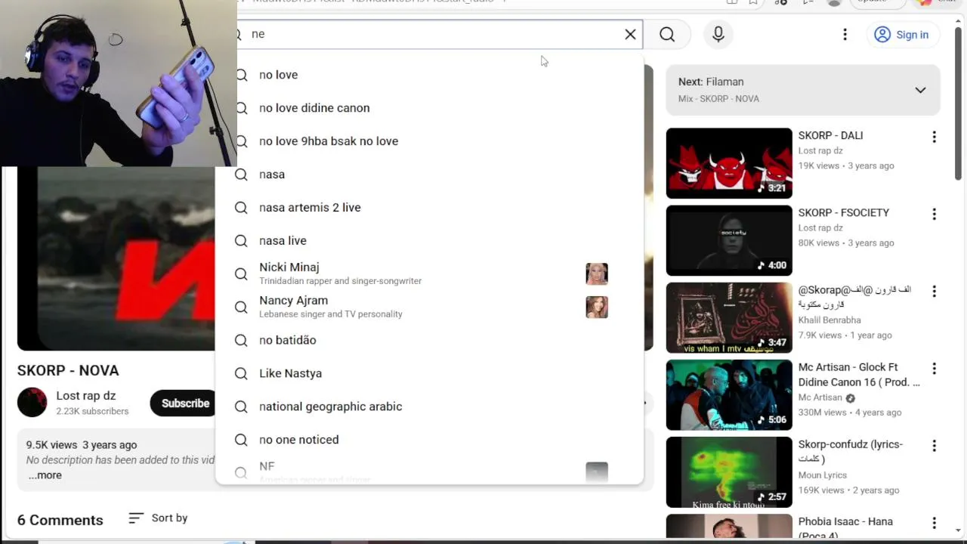
Task: Click search icon beside 'nasa artemis 2 live'
Action: coord(241,208)
